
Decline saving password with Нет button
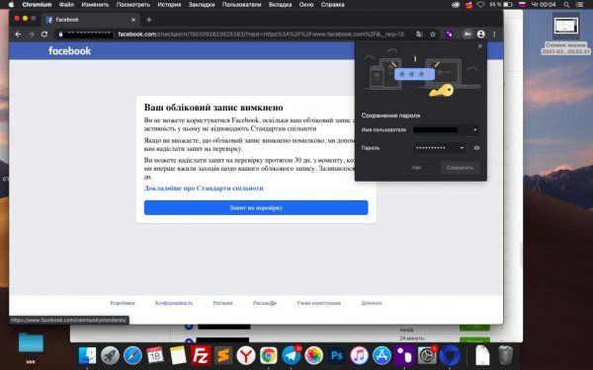[x=416, y=168]
